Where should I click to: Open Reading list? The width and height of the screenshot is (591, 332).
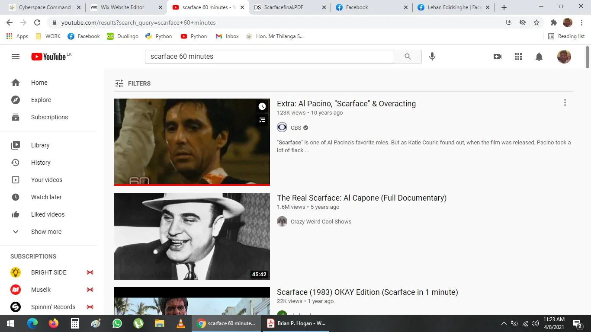tap(566, 36)
